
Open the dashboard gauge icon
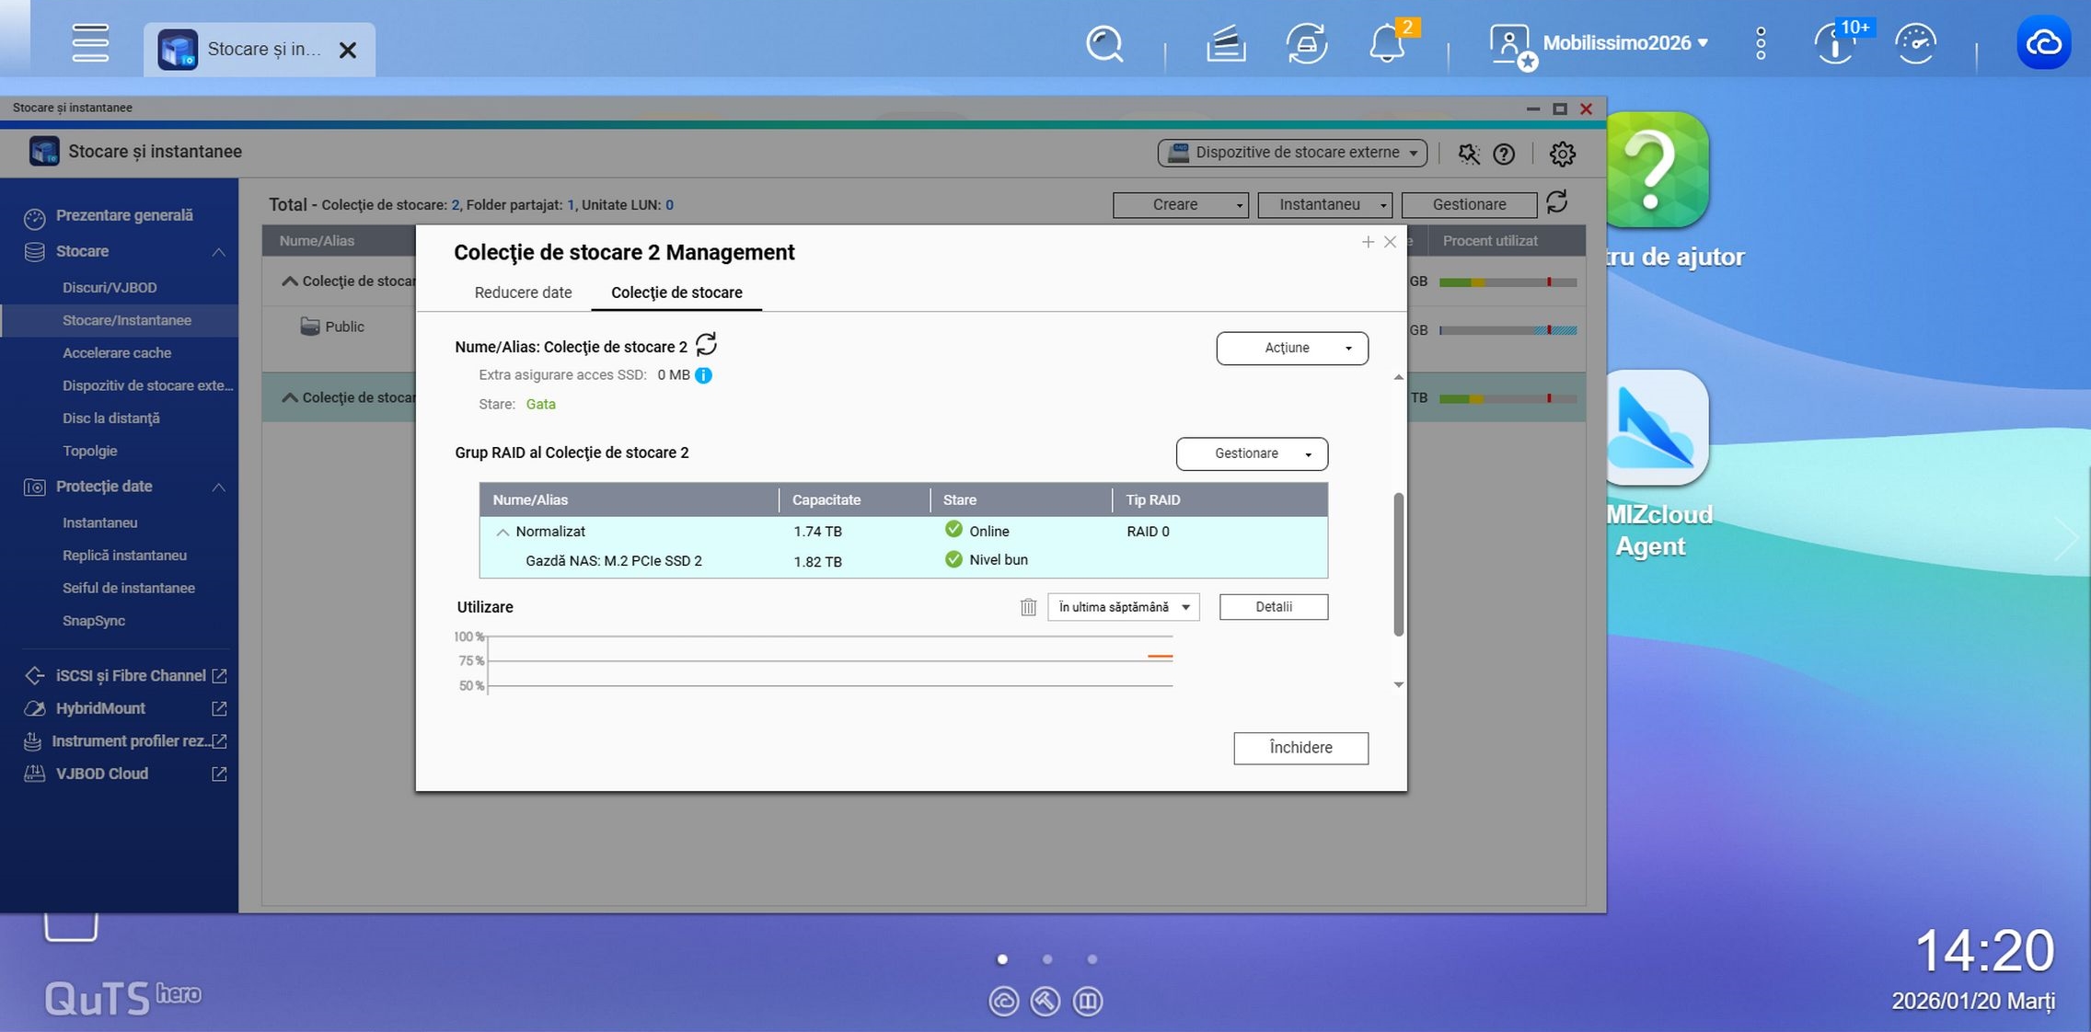[x=1915, y=43]
